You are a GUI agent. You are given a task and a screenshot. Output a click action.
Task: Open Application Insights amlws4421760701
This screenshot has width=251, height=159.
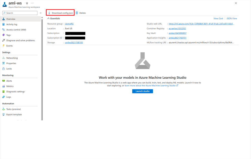pos(178,38)
